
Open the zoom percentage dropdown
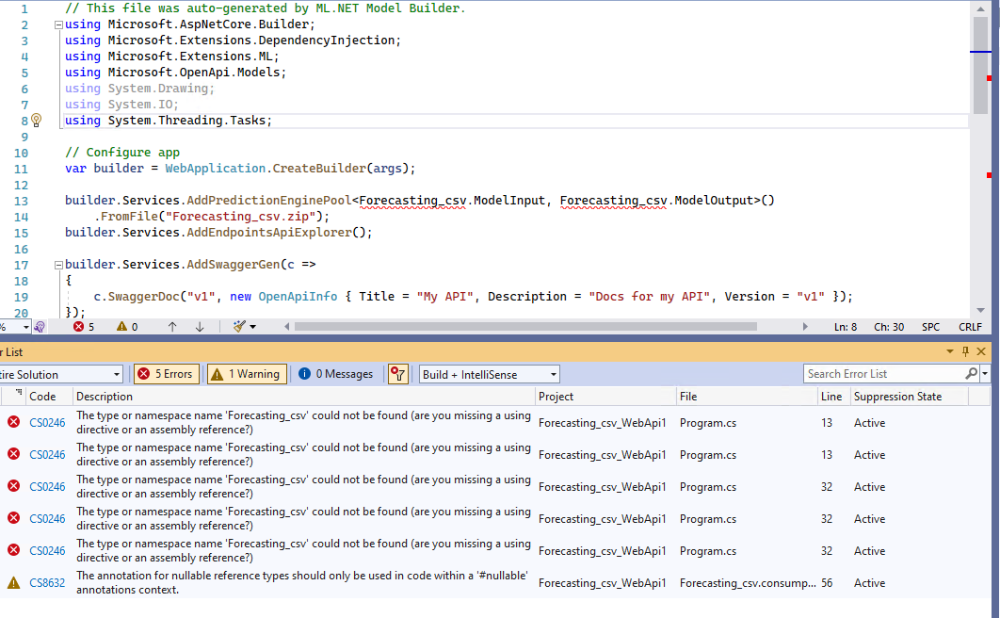(x=25, y=327)
